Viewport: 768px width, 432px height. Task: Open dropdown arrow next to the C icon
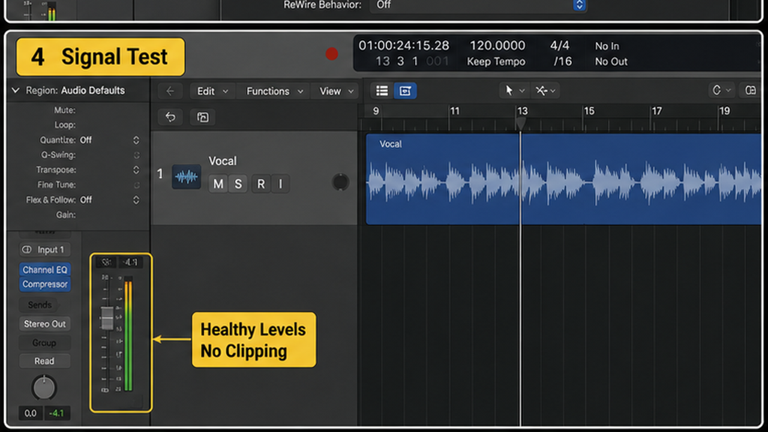pos(728,90)
